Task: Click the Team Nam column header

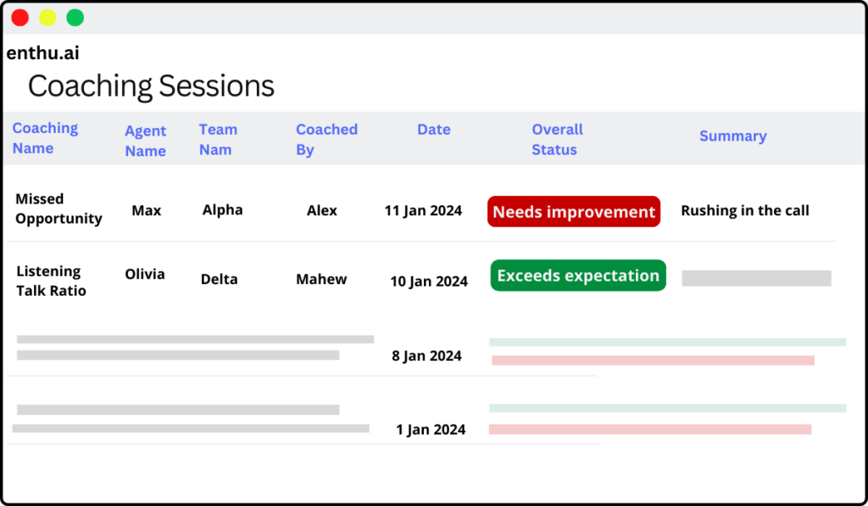Action: point(218,139)
